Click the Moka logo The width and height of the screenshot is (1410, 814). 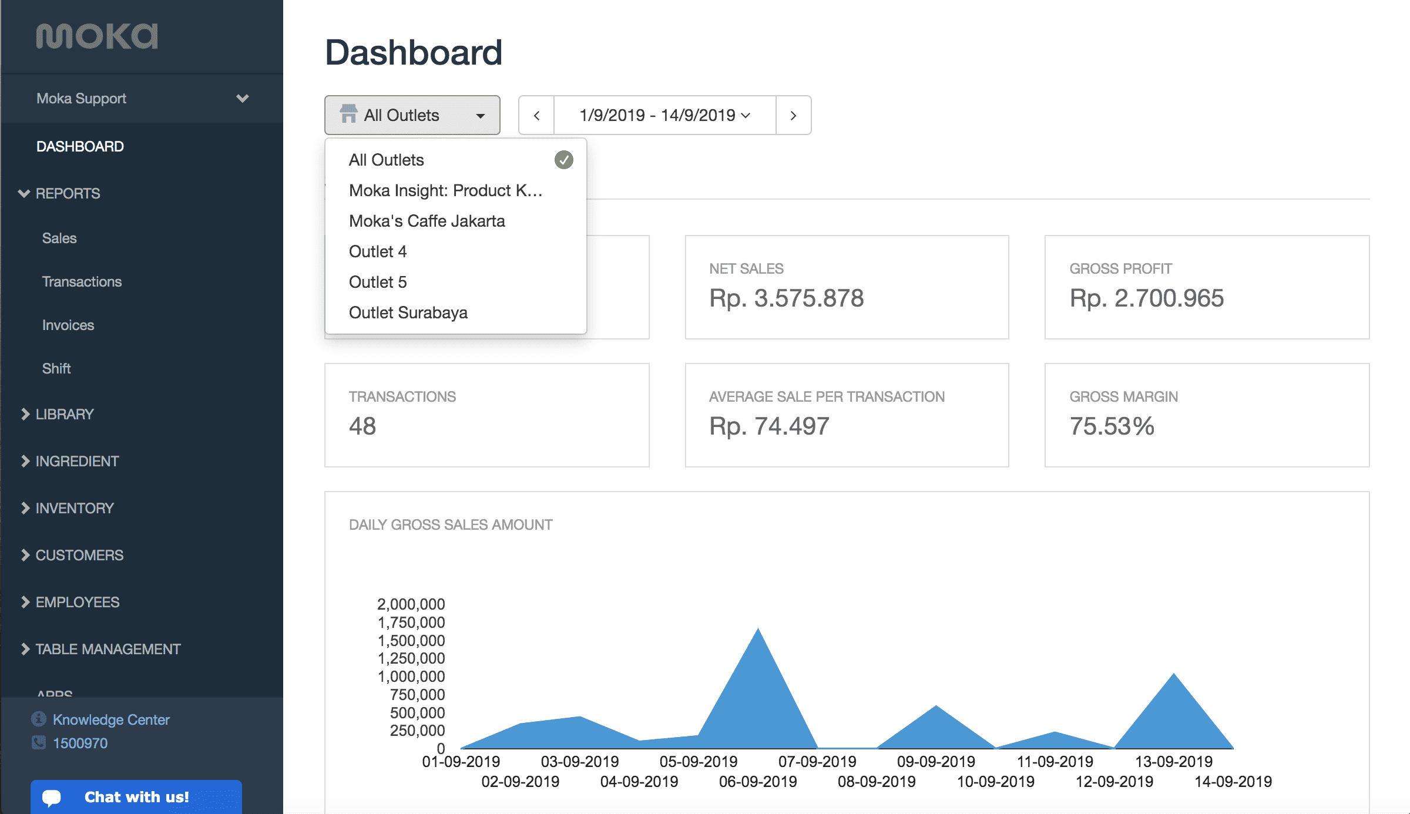pos(97,36)
